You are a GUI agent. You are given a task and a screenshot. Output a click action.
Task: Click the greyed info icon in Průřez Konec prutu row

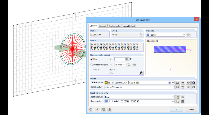[194, 87]
